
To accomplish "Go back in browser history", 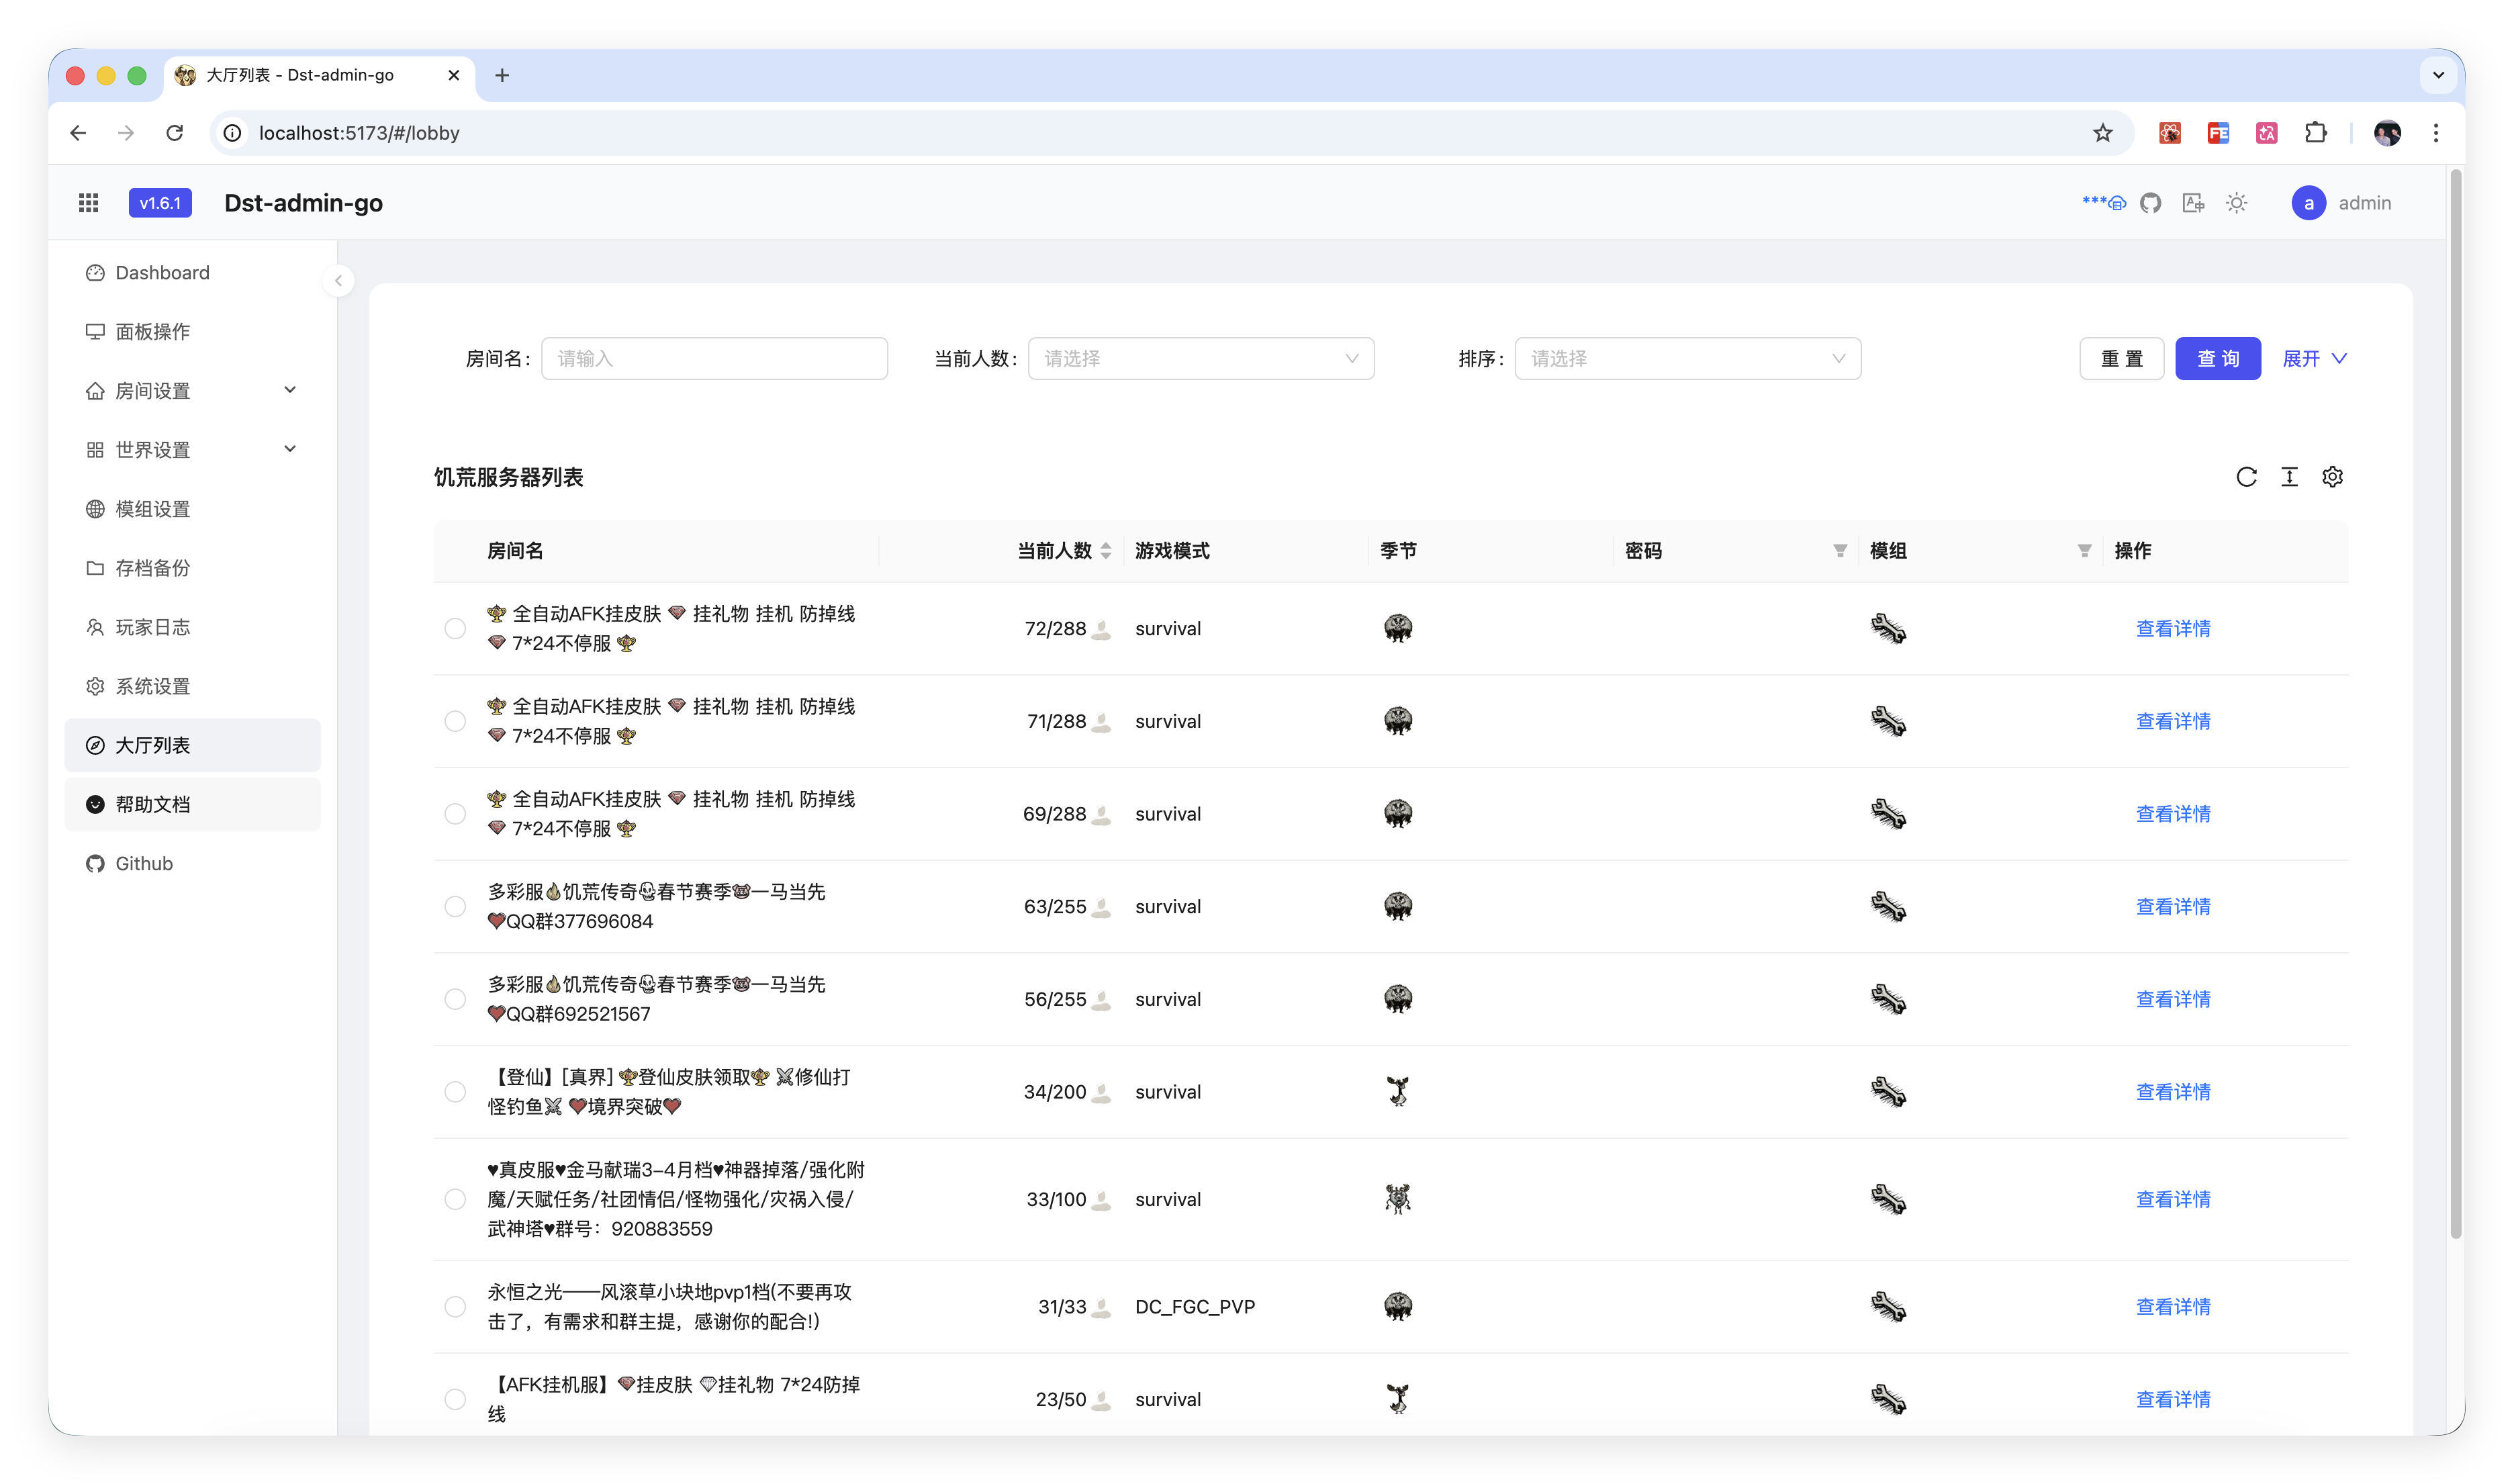I will coord(78,133).
